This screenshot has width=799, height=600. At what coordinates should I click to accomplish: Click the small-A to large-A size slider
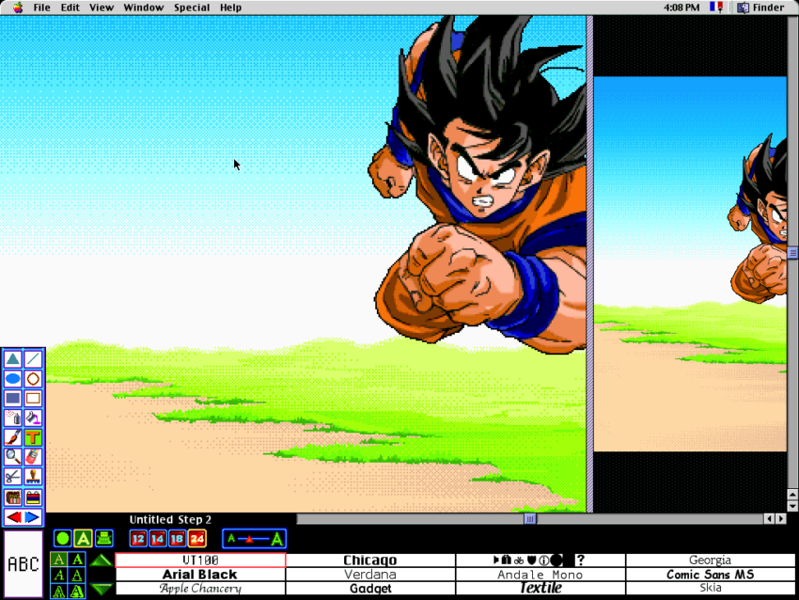pyautogui.click(x=255, y=539)
